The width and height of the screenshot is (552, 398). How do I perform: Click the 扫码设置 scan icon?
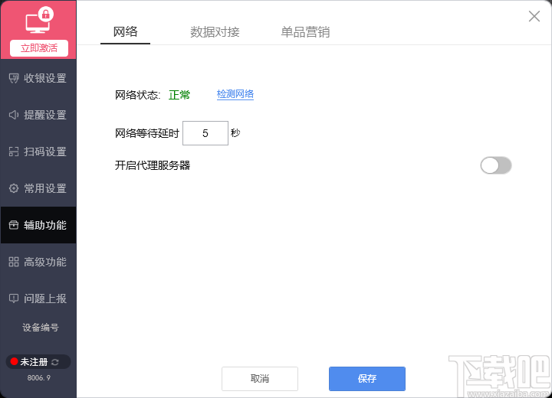click(x=14, y=152)
